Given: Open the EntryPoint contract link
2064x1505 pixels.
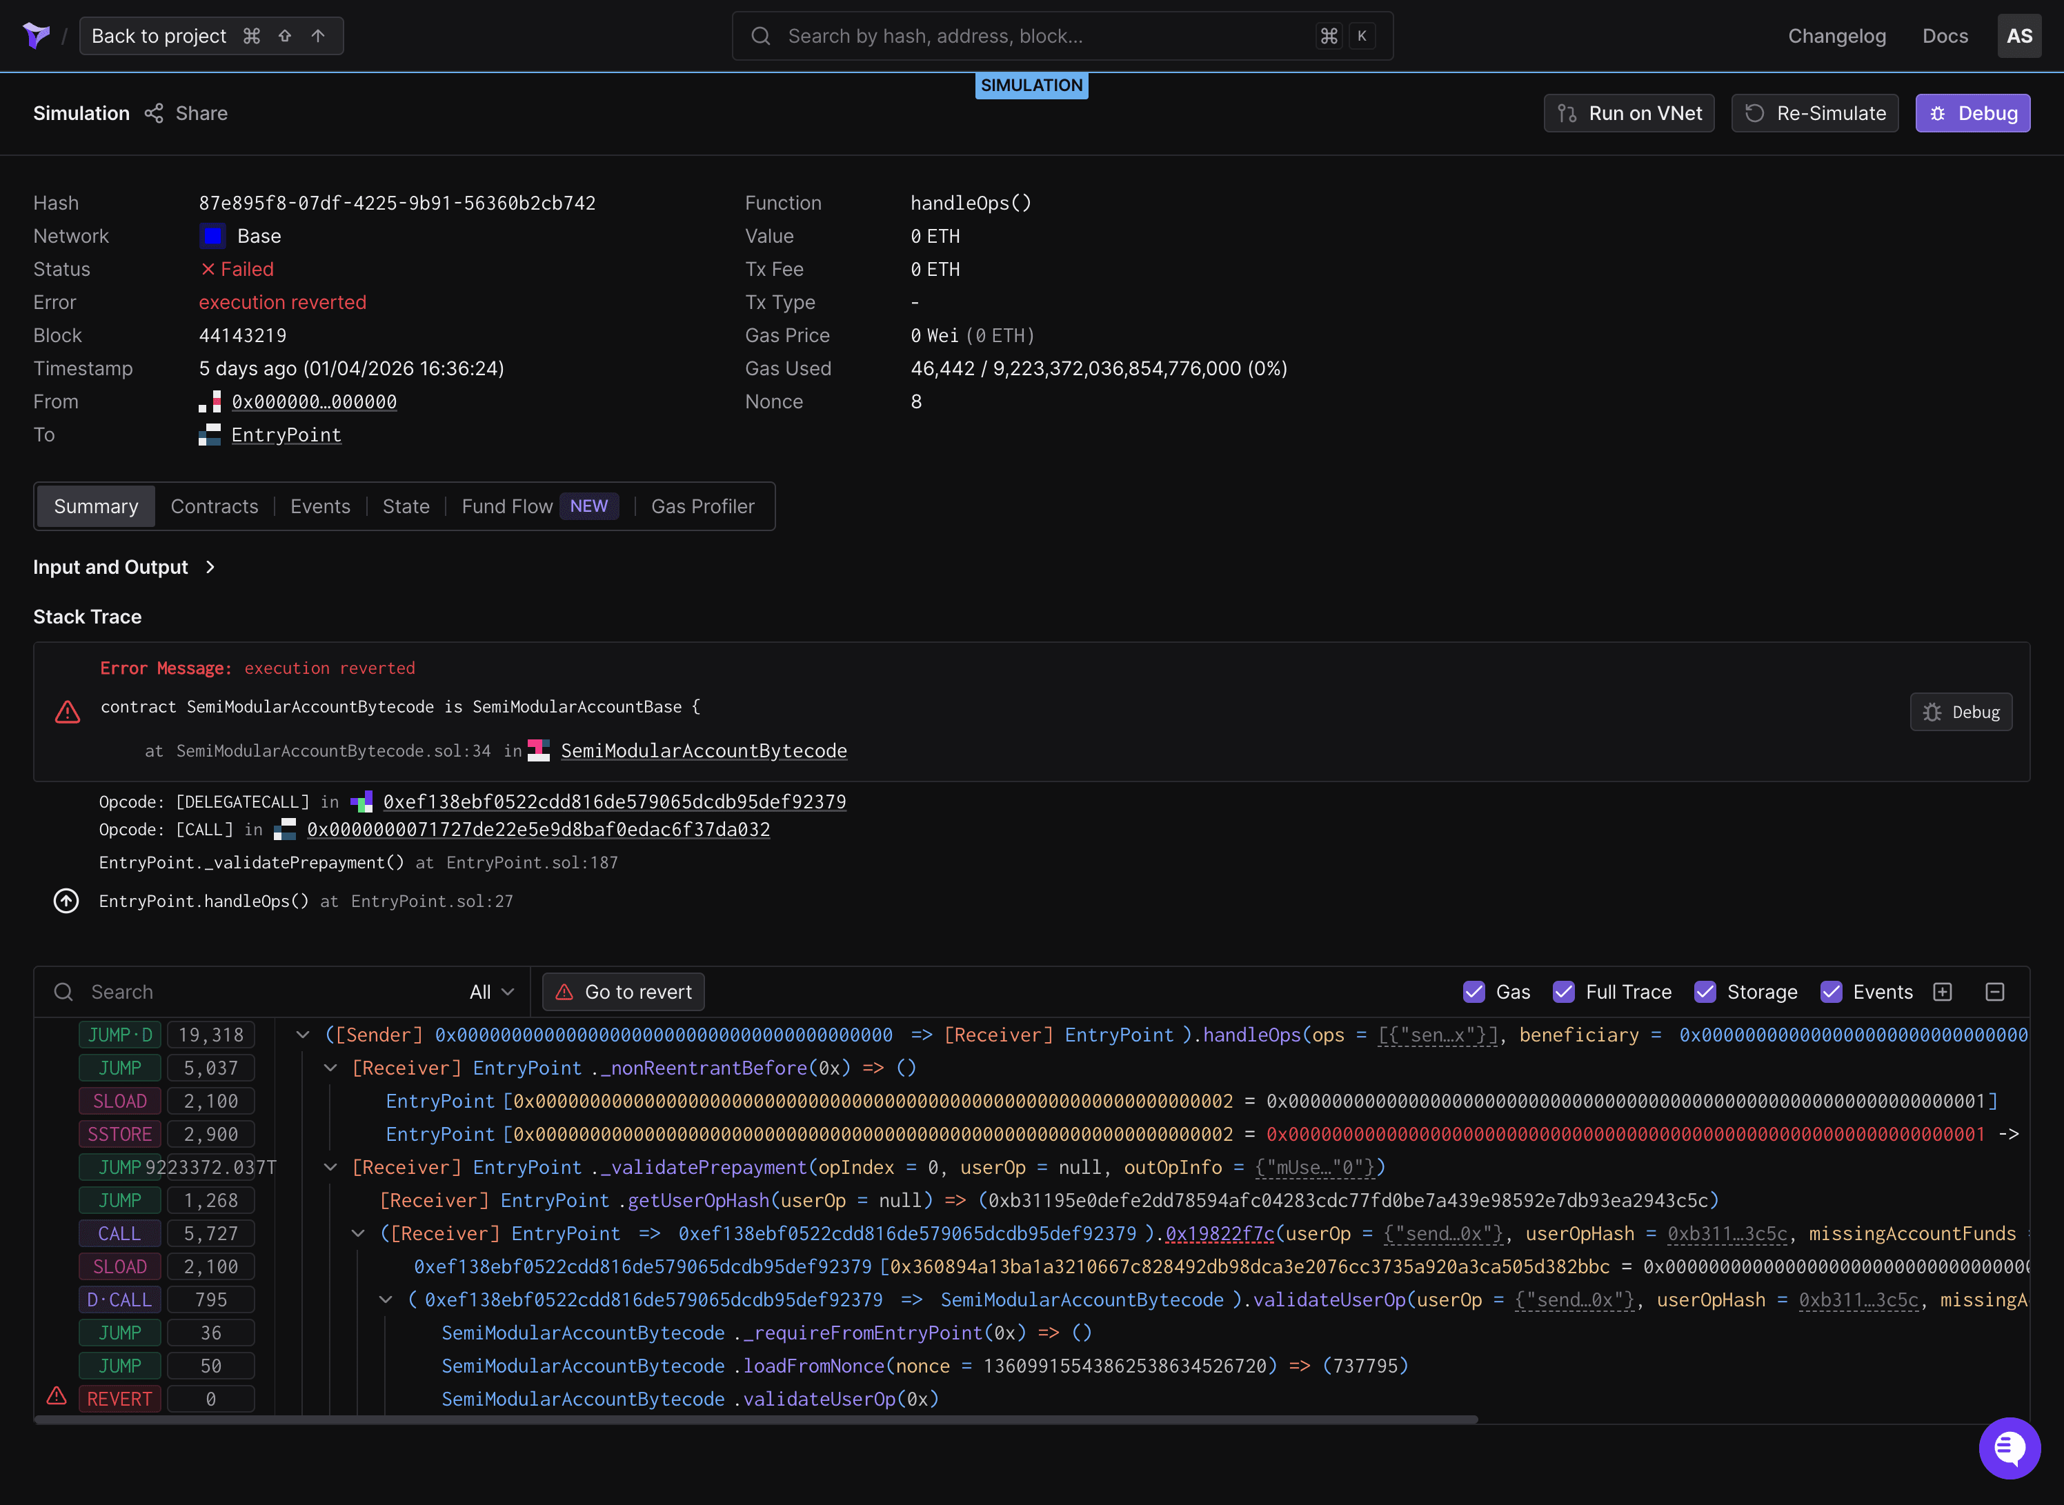Looking at the screenshot, I should click(x=286, y=435).
